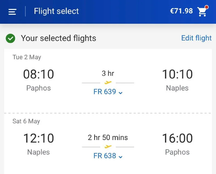Select the 10:10 Naples arrival time

[177, 74]
